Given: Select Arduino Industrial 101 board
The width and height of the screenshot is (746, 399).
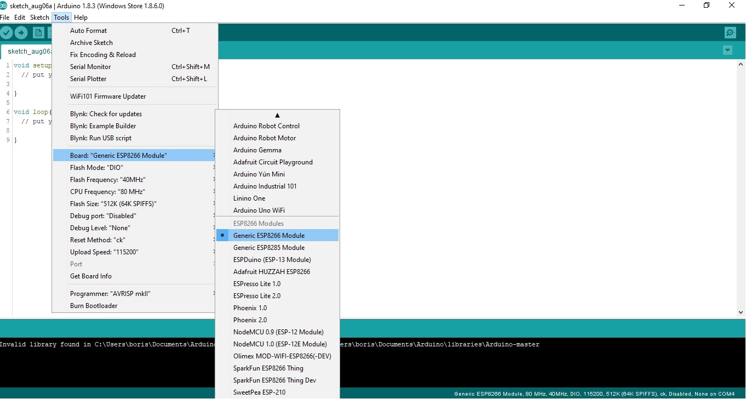Looking at the screenshot, I should pos(277,186).
